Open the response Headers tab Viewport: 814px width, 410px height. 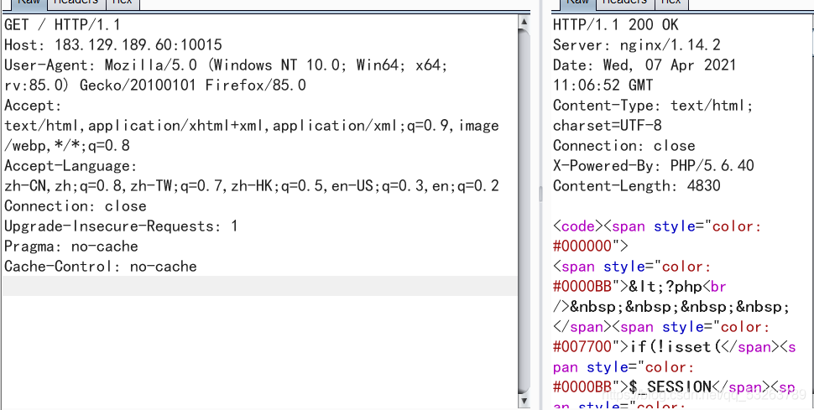coord(624,3)
